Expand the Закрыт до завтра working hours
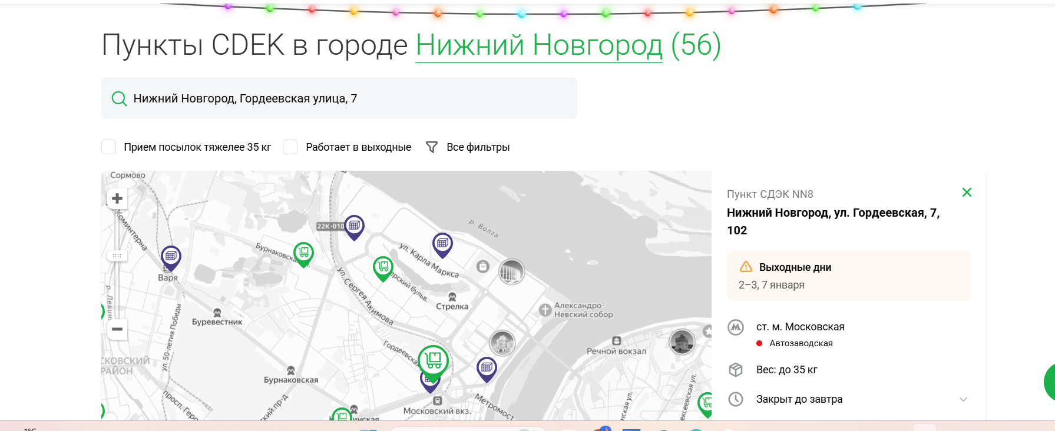This screenshot has width=1055, height=431. pos(963,399)
